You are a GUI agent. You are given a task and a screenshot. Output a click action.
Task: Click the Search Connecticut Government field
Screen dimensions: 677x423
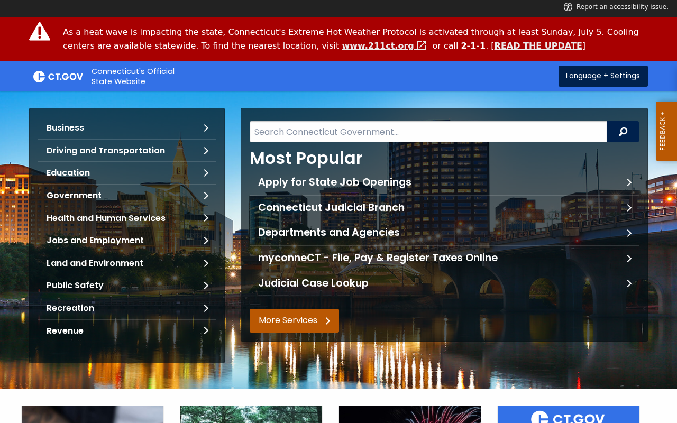(428, 132)
